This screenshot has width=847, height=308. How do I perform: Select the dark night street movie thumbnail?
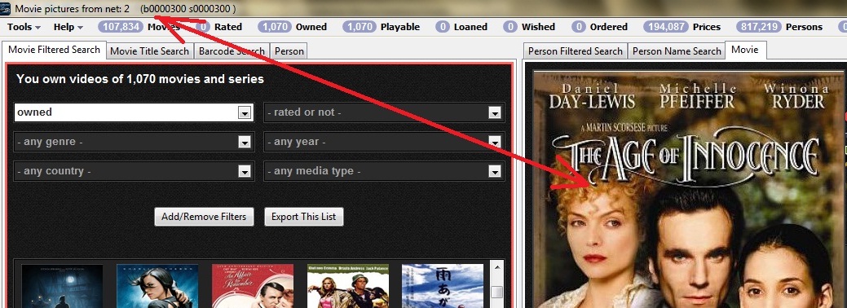click(x=62, y=286)
